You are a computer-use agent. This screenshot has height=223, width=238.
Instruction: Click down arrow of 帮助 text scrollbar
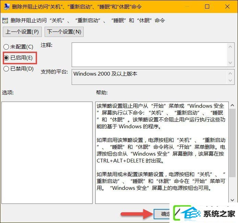click(x=232, y=200)
